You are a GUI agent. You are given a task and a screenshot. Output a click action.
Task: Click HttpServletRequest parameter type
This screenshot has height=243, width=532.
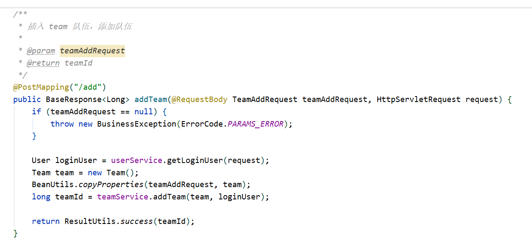tap(419, 99)
